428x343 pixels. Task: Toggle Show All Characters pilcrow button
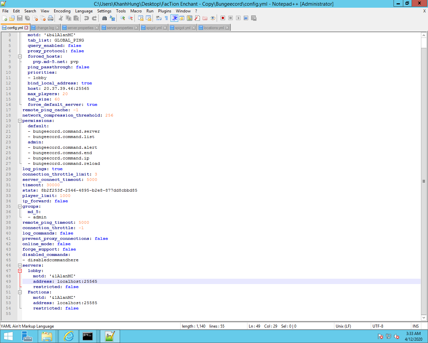(x=166, y=18)
